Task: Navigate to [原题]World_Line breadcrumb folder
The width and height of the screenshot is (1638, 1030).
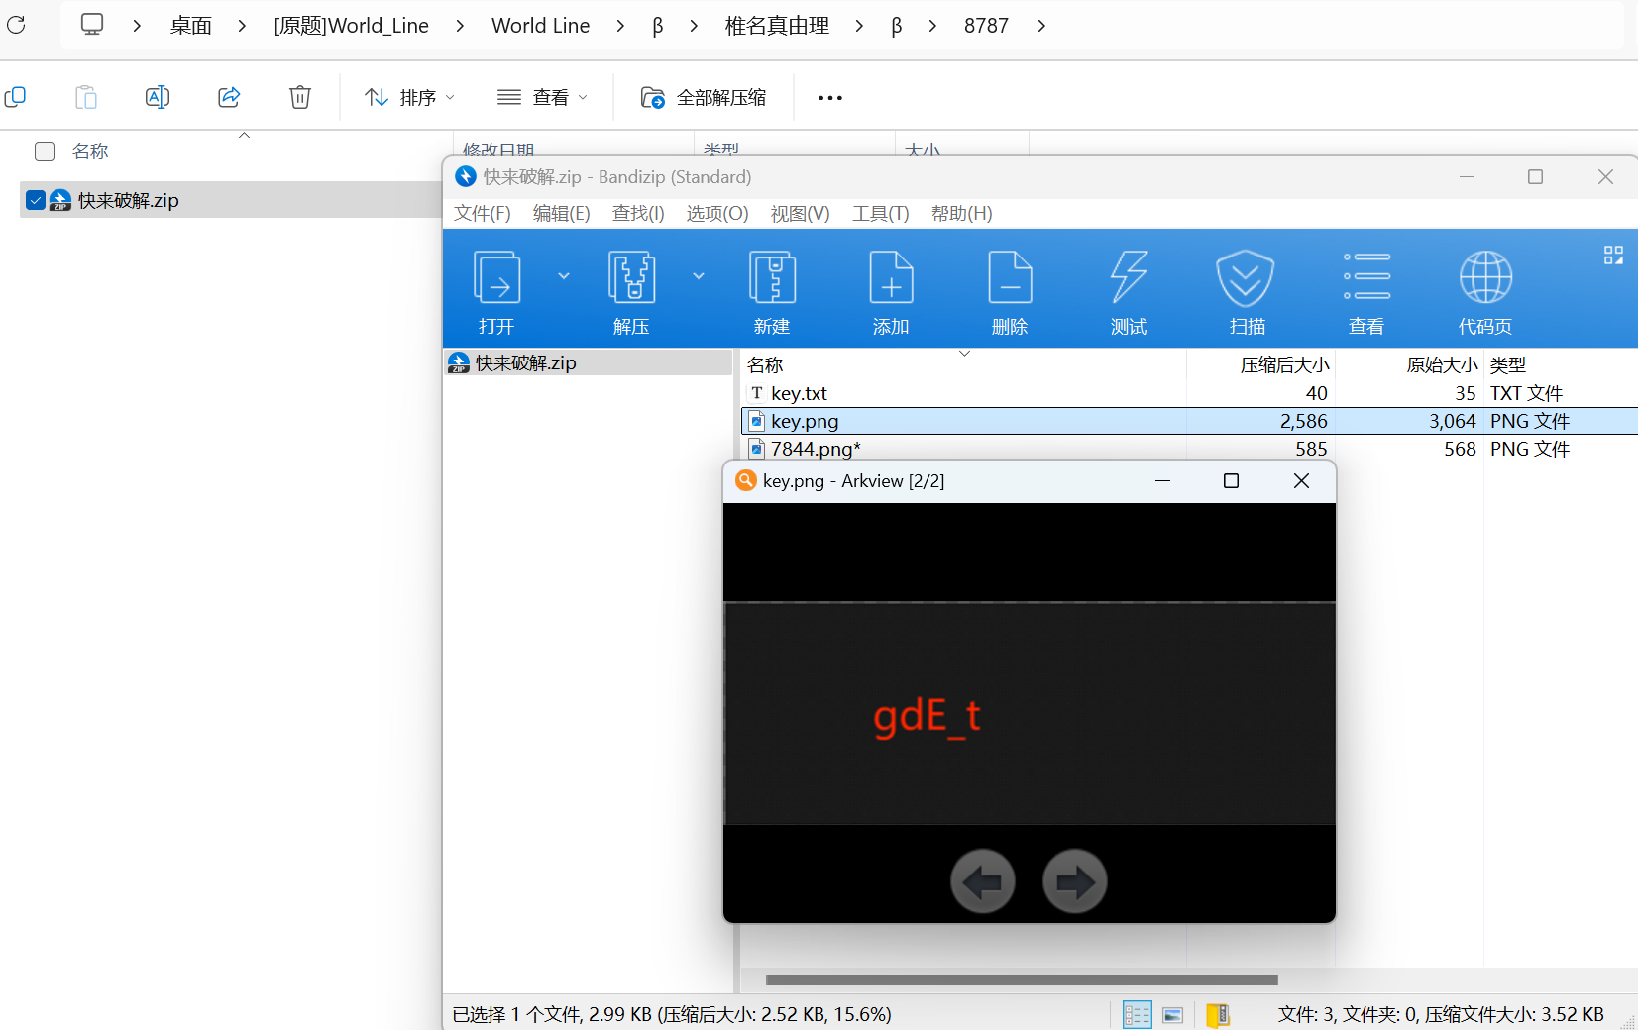Action: click(352, 26)
